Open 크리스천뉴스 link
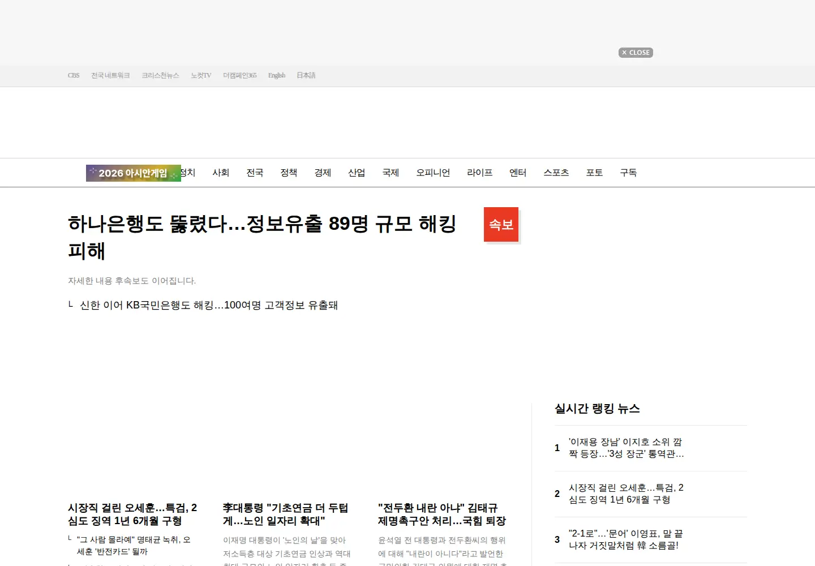The height and width of the screenshot is (566, 815). click(160, 75)
